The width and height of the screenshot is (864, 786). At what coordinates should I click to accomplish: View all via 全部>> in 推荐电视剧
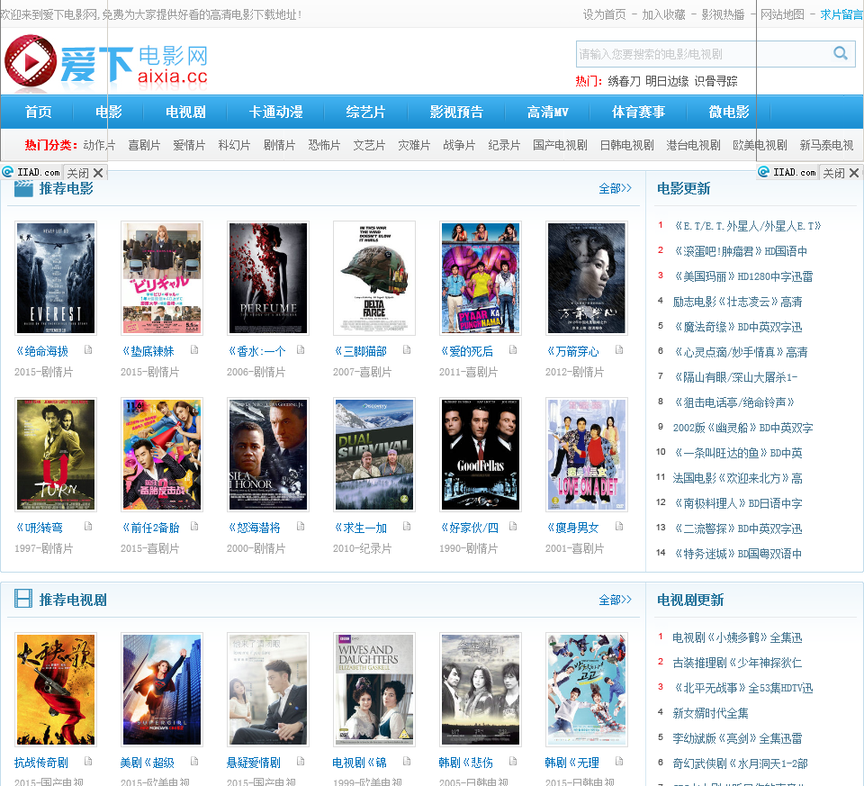pos(615,599)
